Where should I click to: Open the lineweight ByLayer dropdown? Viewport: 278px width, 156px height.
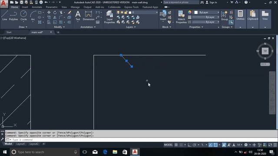click(x=205, y=17)
